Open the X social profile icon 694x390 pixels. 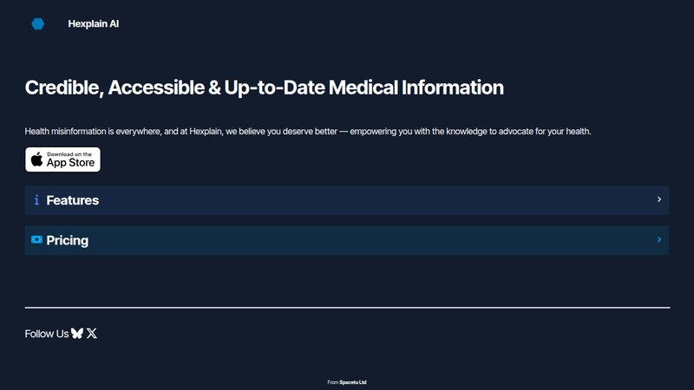tap(92, 334)
